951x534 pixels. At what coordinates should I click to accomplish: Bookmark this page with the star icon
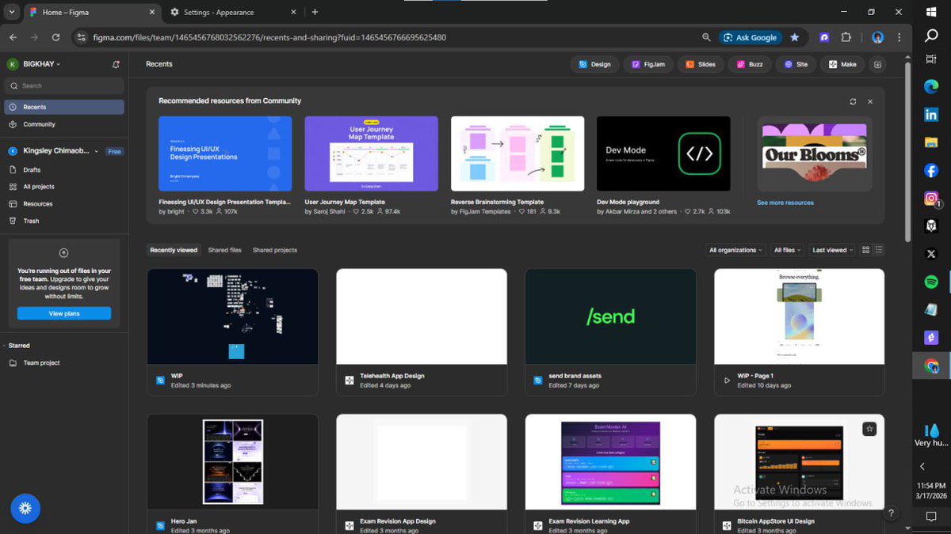pyautogui.click(x=794, y=37)
